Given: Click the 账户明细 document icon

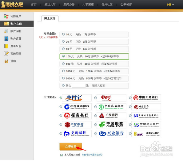Looking at the screenshot, I should point(6,31).
